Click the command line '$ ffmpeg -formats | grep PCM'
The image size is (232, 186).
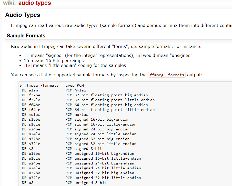(x=52, y=86)
